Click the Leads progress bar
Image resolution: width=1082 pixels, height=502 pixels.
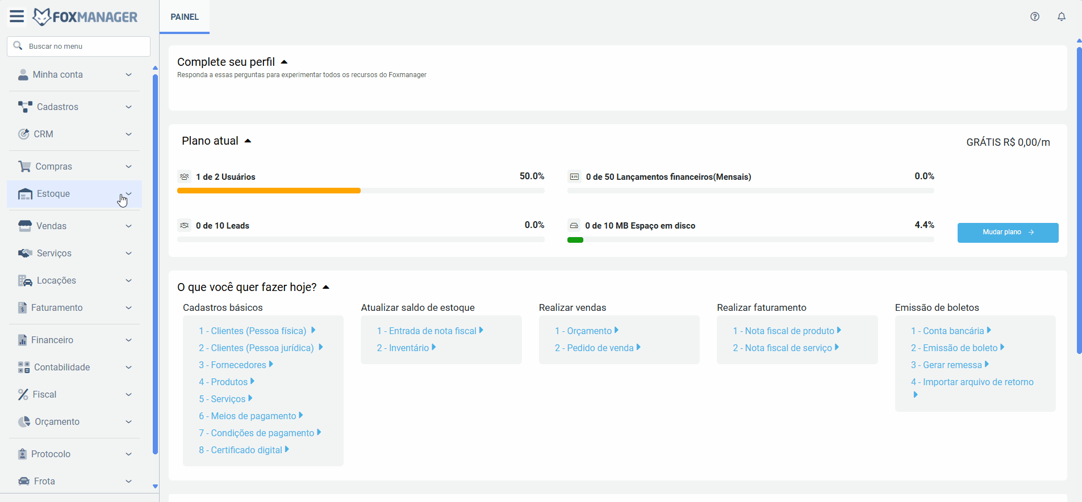(x=361, y=239)
